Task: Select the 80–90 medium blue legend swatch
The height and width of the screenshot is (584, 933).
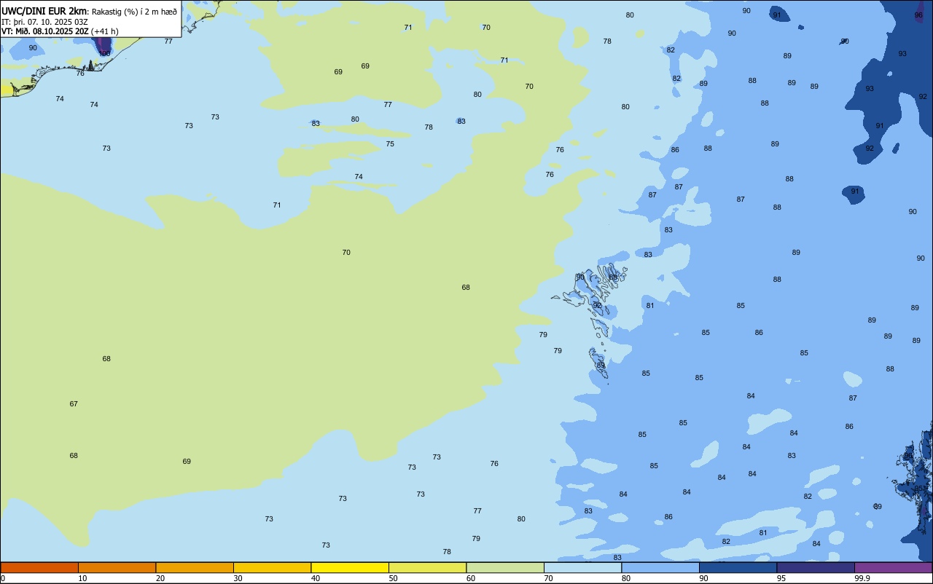Action: [x=660, y=567]
